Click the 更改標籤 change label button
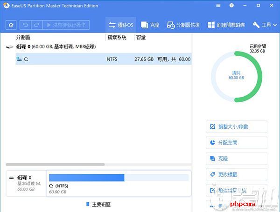This screenshot has width=280, height=212. [237, 174]
